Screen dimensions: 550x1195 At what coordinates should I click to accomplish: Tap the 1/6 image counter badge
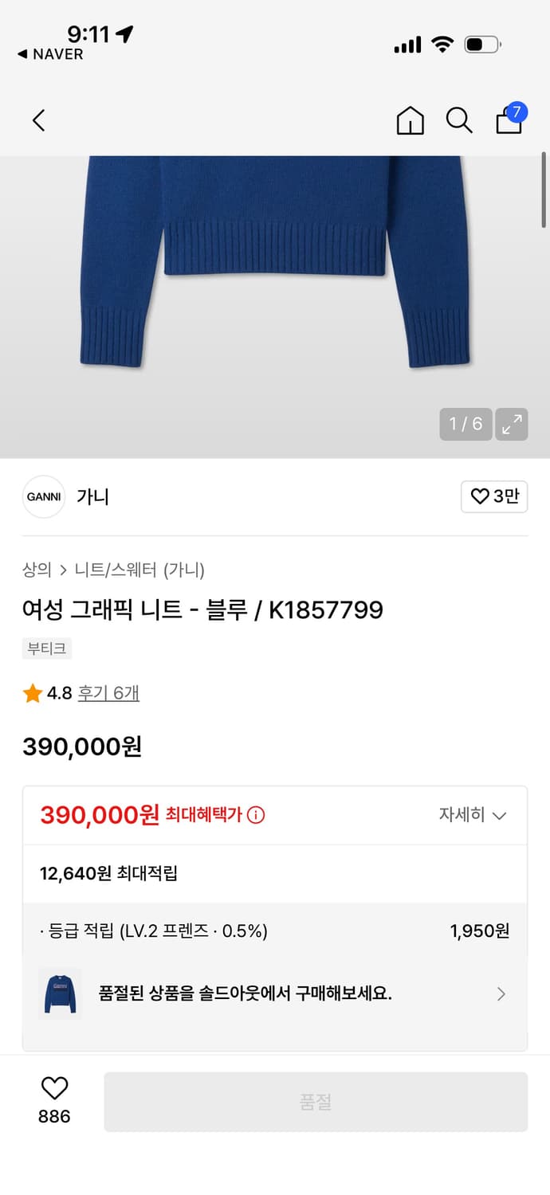click(x=466, y=424)
